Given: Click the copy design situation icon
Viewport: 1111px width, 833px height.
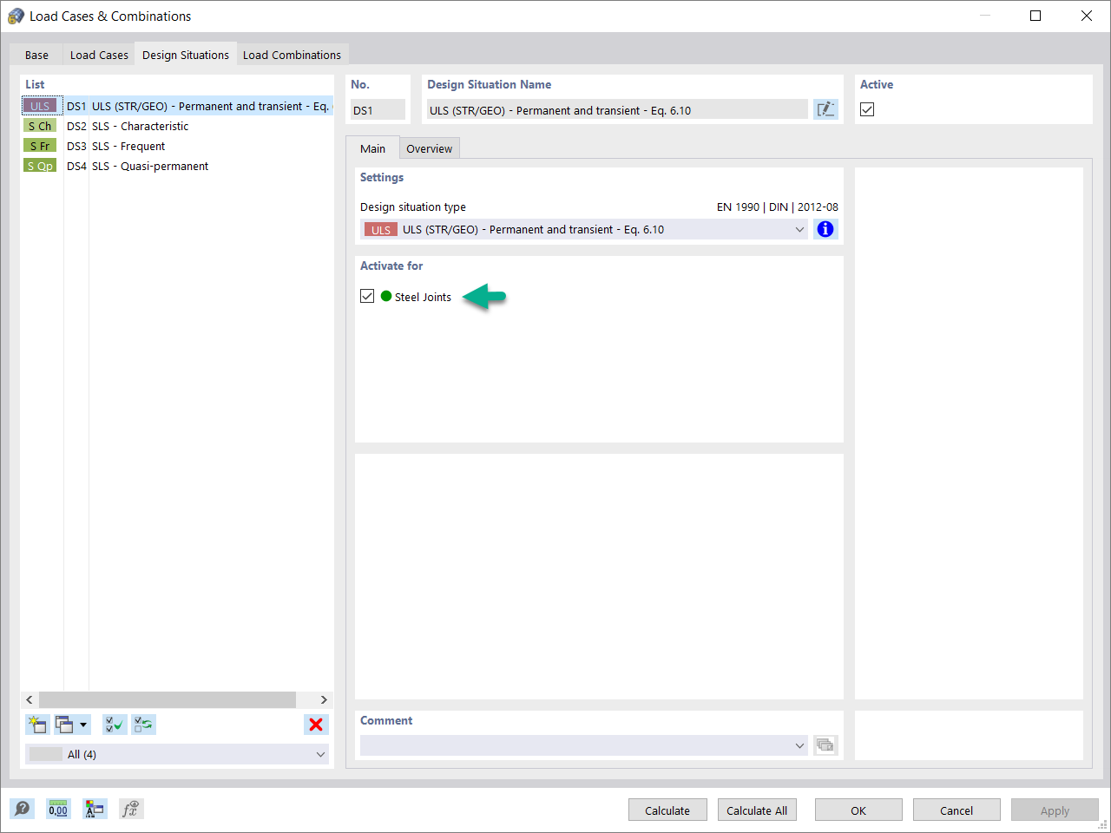Looking at the screenshot, I should coord(65,725).
